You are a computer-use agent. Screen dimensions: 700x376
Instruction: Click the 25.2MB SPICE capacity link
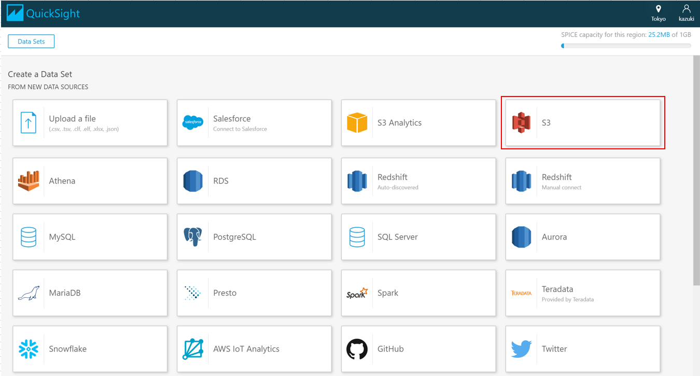659,35
